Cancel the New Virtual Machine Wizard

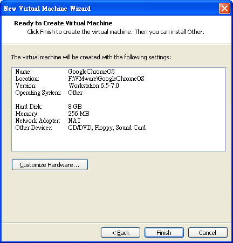(x=208, y=233)
